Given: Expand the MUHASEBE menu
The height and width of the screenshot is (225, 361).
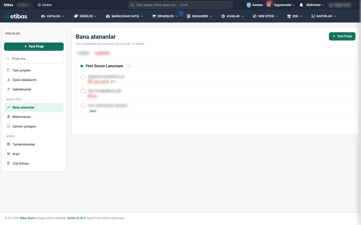Looking at the screenshot, I should pyautogui.click(x=200, y=16).
